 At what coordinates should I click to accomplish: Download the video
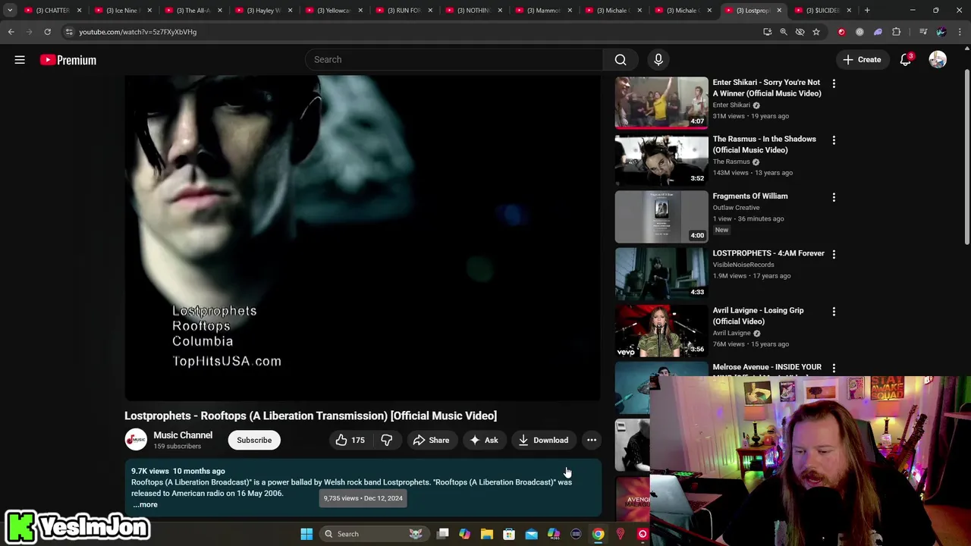pyautogui.click(x=543, y=440)
